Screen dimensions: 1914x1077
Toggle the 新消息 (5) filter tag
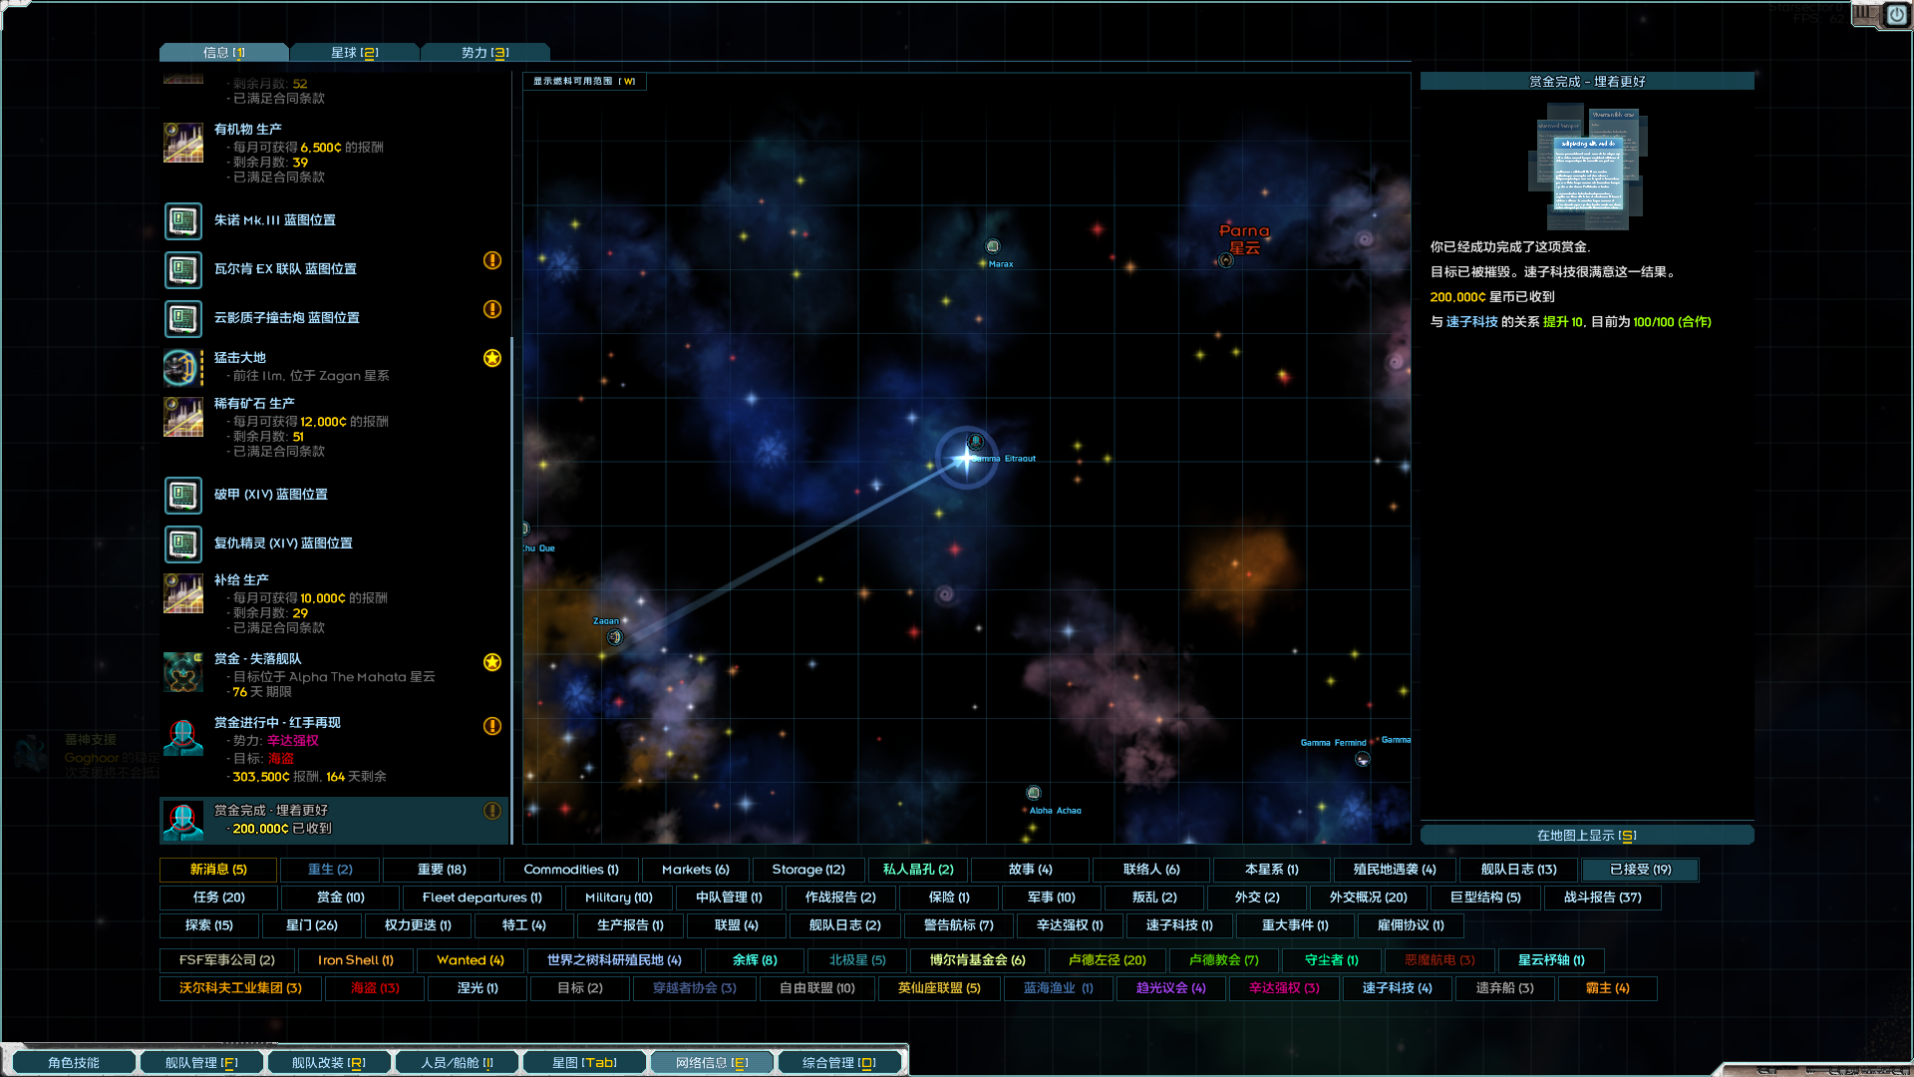click(218, 870)
